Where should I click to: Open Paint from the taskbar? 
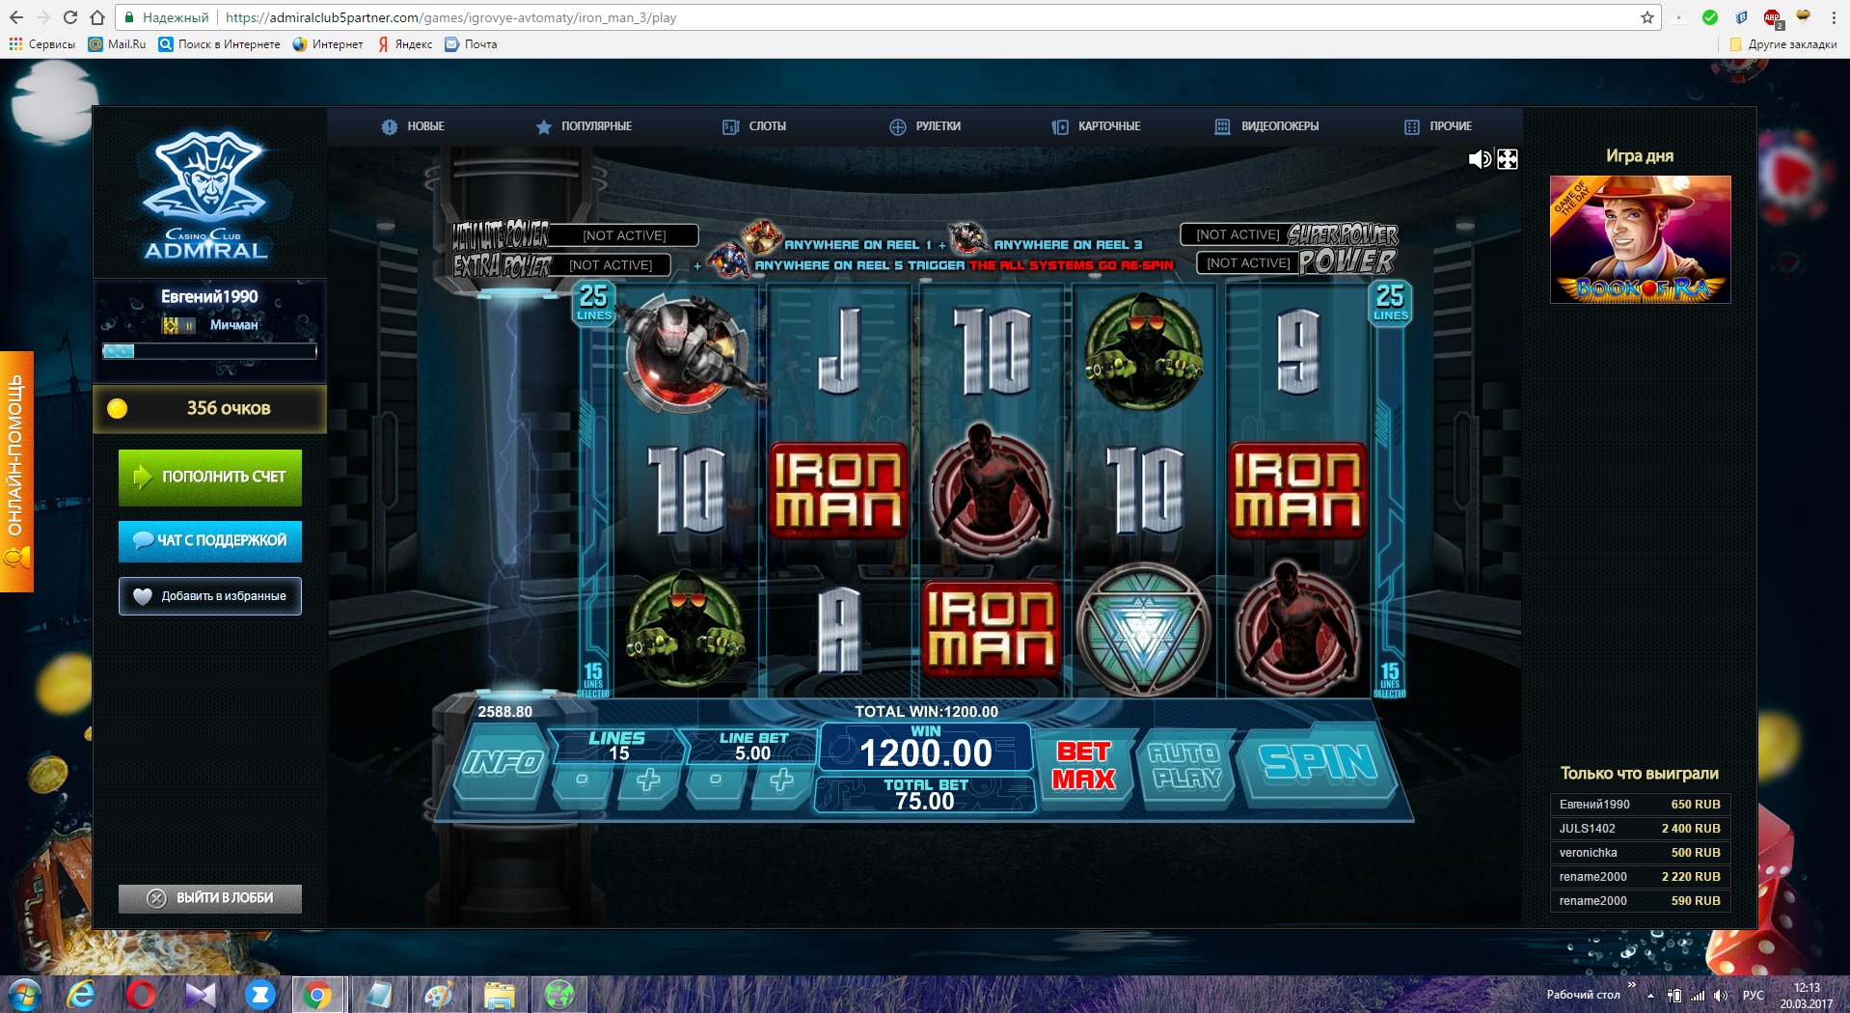tap(439, 995)
